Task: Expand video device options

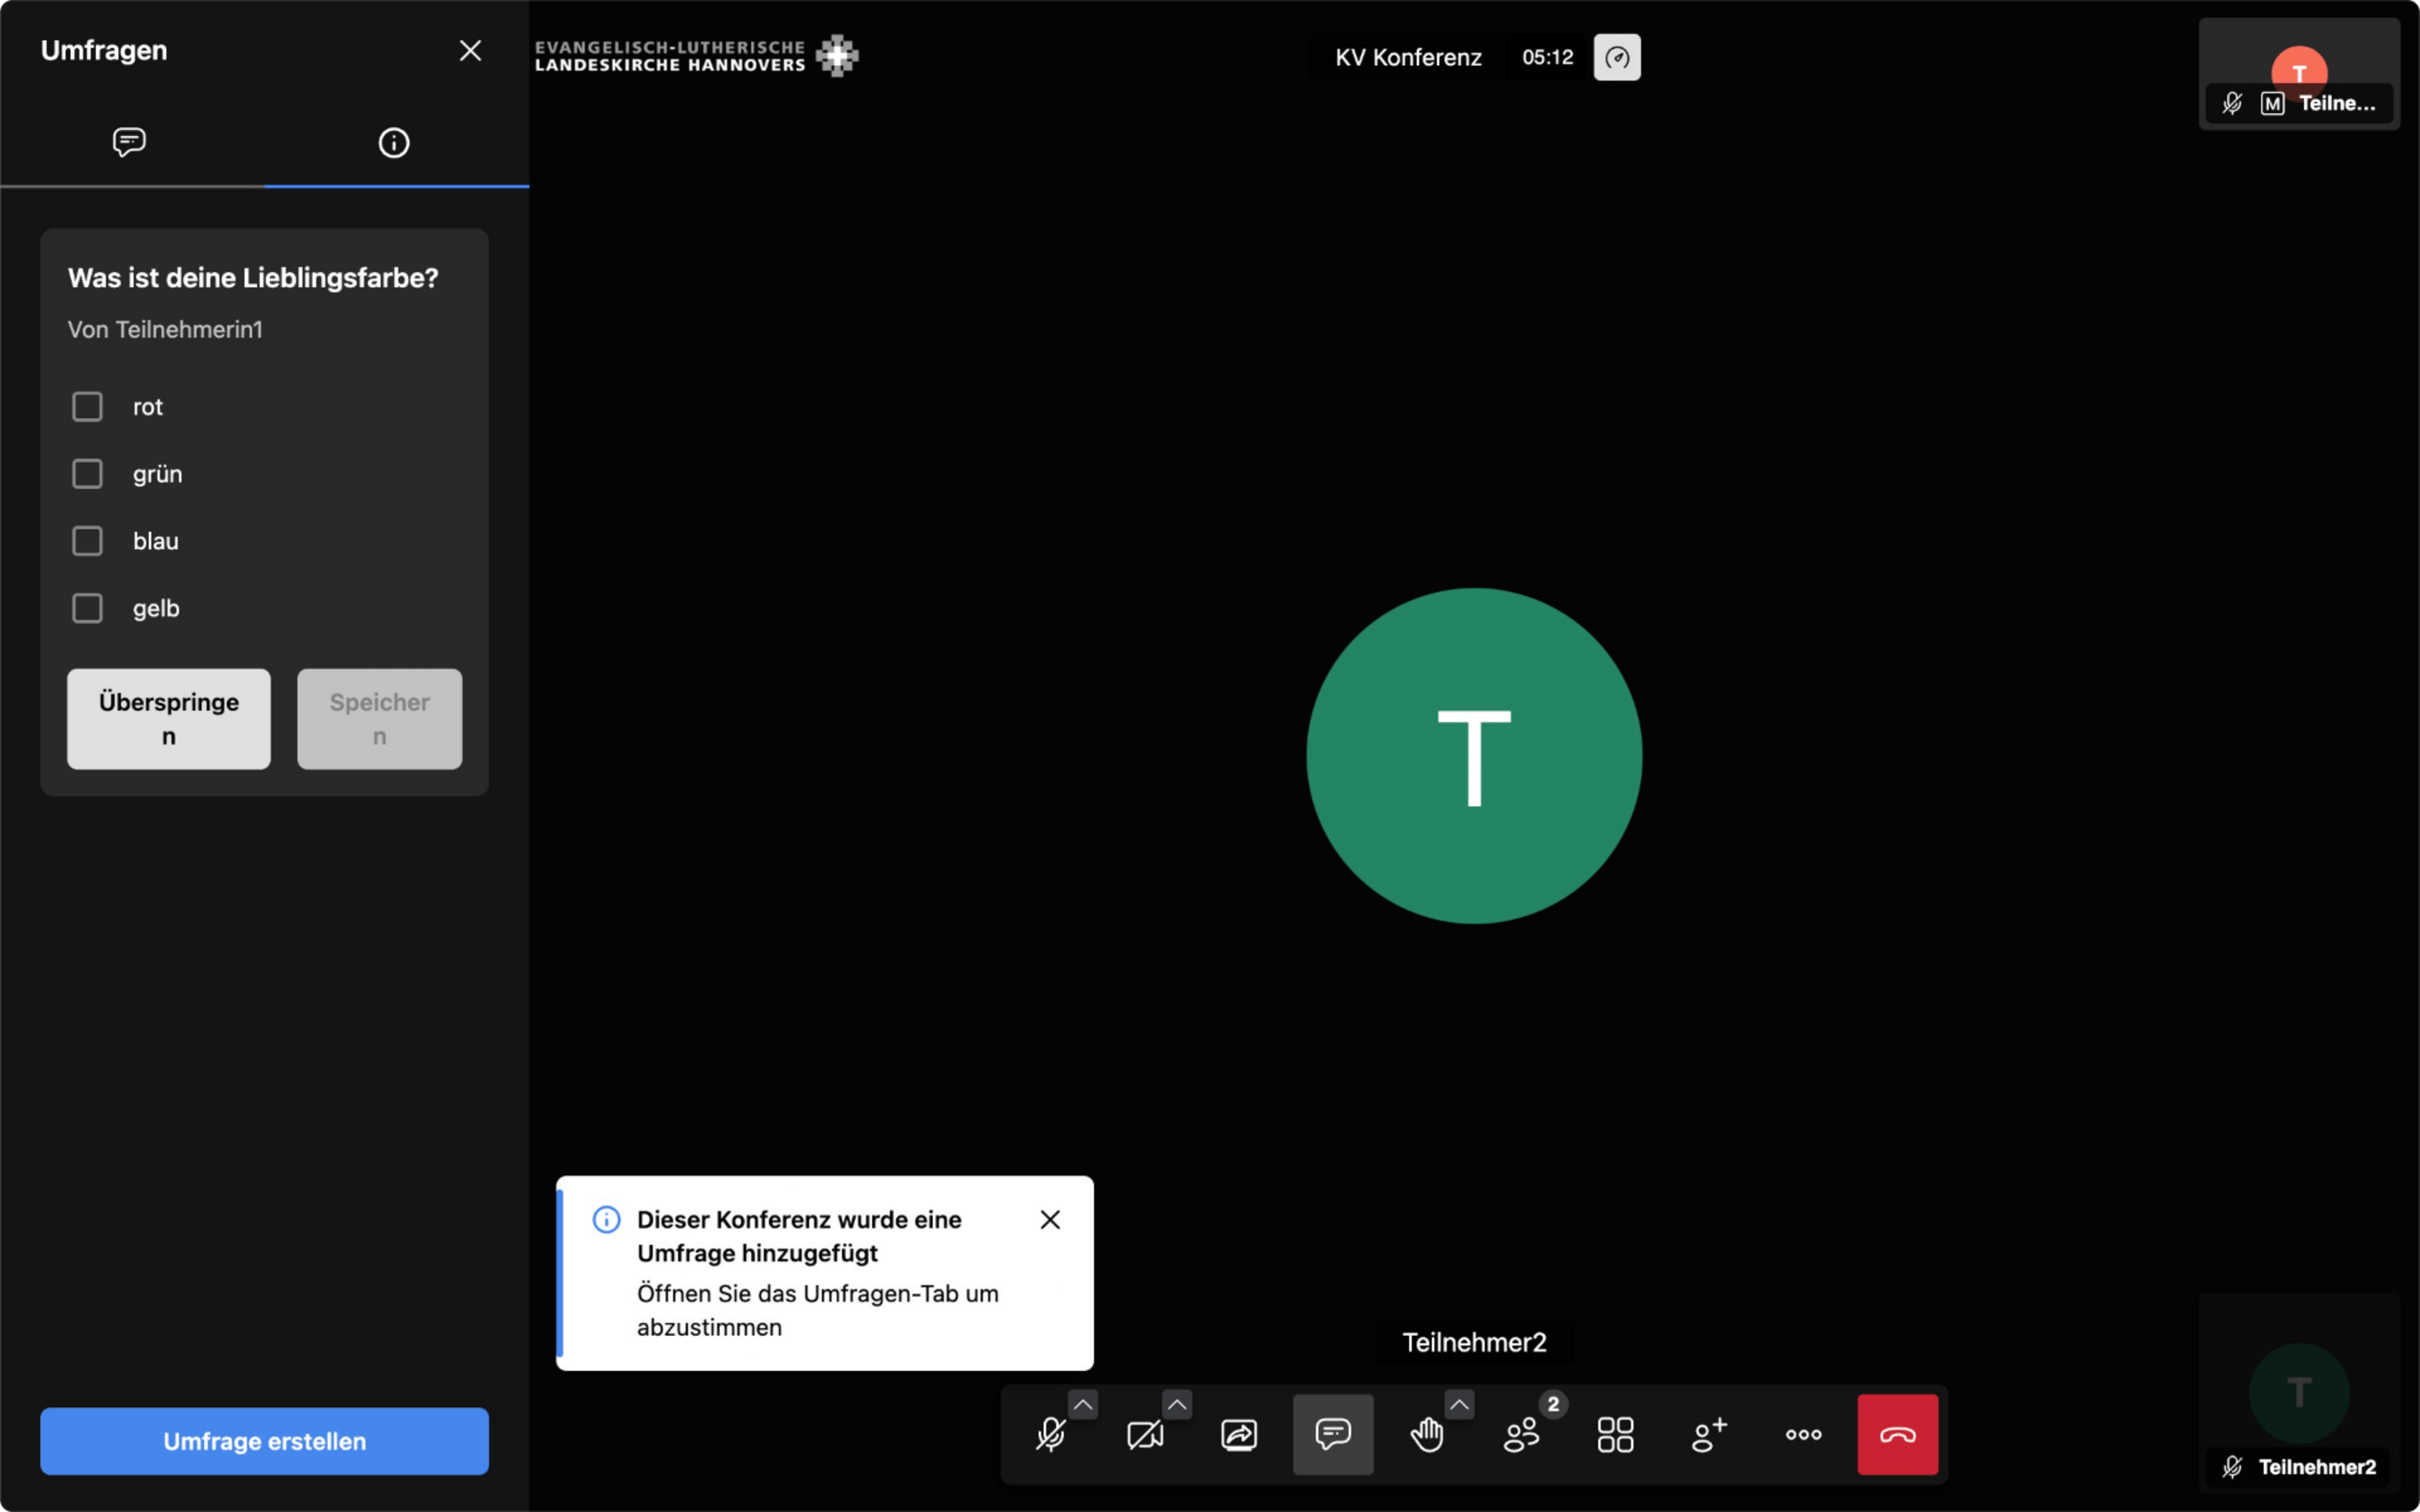Action: 1177,1404
